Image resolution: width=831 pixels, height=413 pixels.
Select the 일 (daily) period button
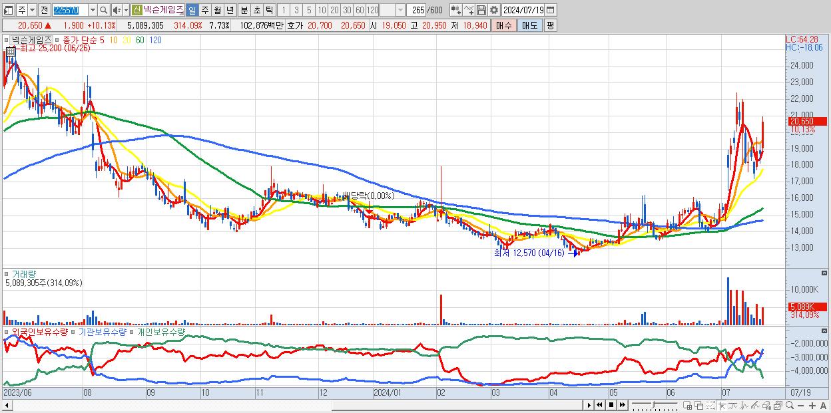click(192, 10)
